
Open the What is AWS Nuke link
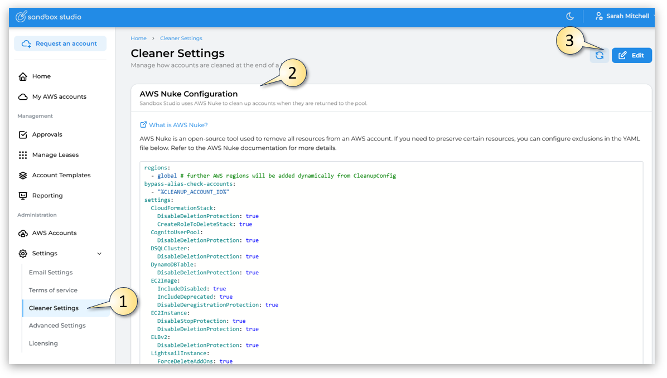(178, 125)
